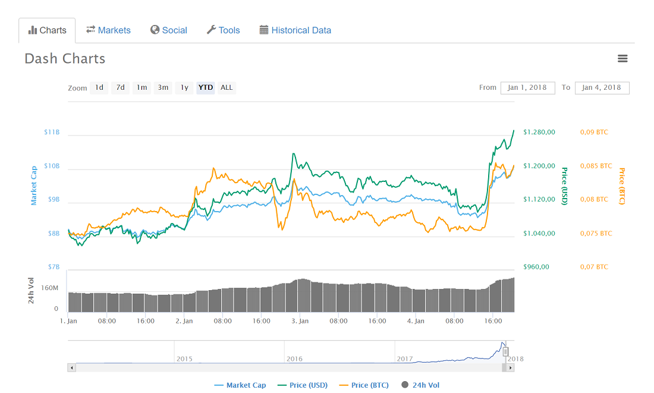The image size is (654, 393).
Task: Click the 0,085 BTC axis label
Action: (x=596, y=166)
